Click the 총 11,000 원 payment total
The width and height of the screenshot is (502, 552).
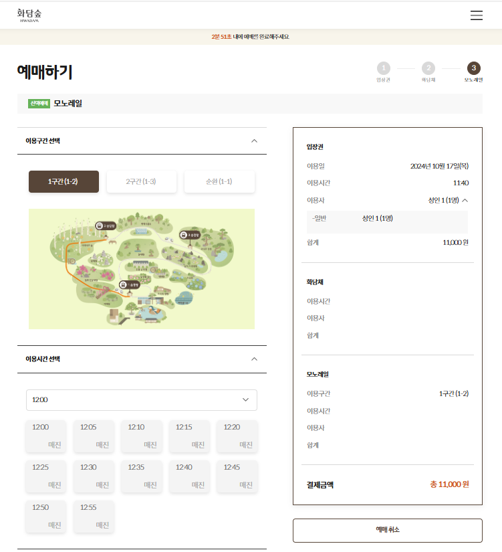tap(449, 484)
